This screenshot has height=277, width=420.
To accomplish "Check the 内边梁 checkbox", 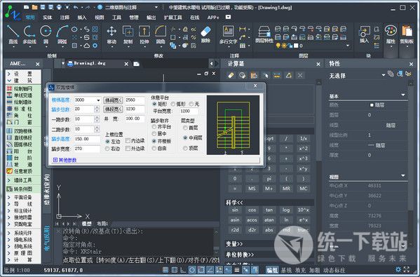I will click(128, 141).
